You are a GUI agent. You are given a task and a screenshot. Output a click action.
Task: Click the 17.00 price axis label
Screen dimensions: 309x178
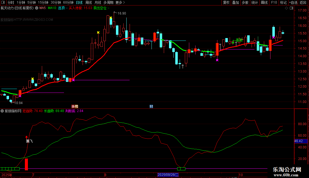click(x=302, y=10)
